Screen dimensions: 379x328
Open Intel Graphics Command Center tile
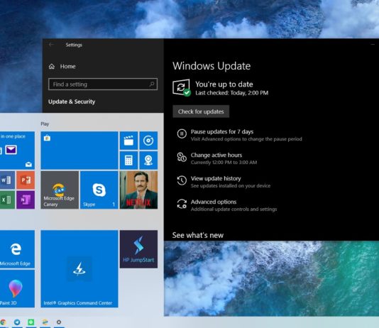pyautogui.click(x=79, y=269)
